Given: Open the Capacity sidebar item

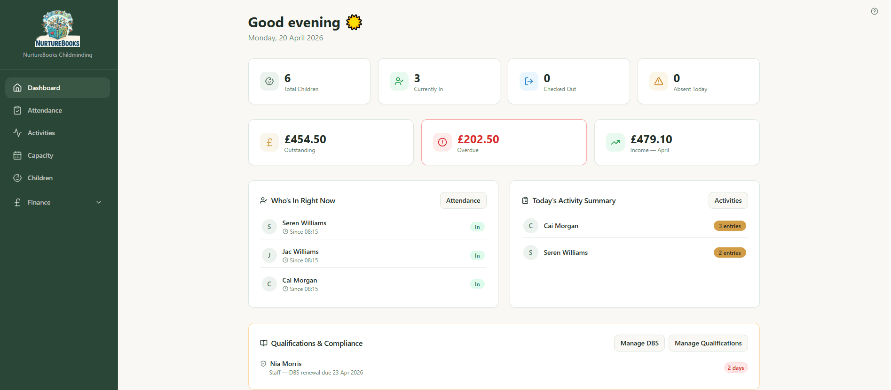Looking at the screenshot, I should click(x=57, y=155).
